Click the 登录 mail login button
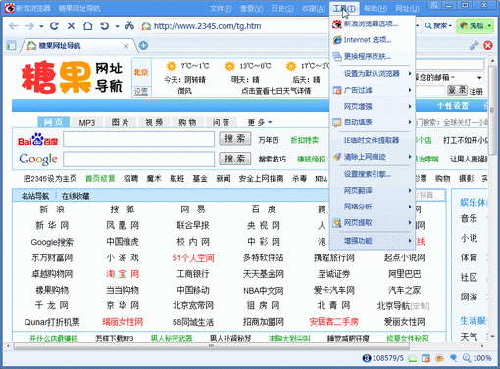The height and width of the screenshot is (369, 500). tap(457, 90)
